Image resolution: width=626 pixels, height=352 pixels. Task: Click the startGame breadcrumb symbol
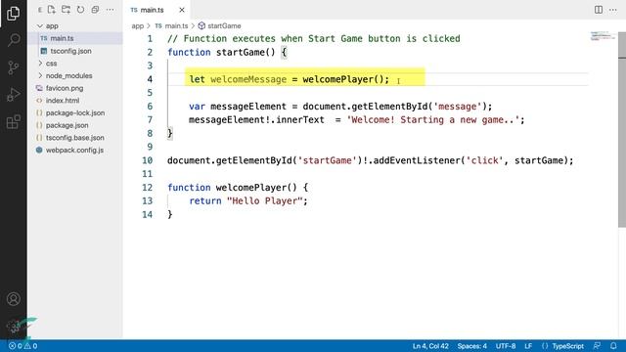pyautogui.click(x=219, y=26)
